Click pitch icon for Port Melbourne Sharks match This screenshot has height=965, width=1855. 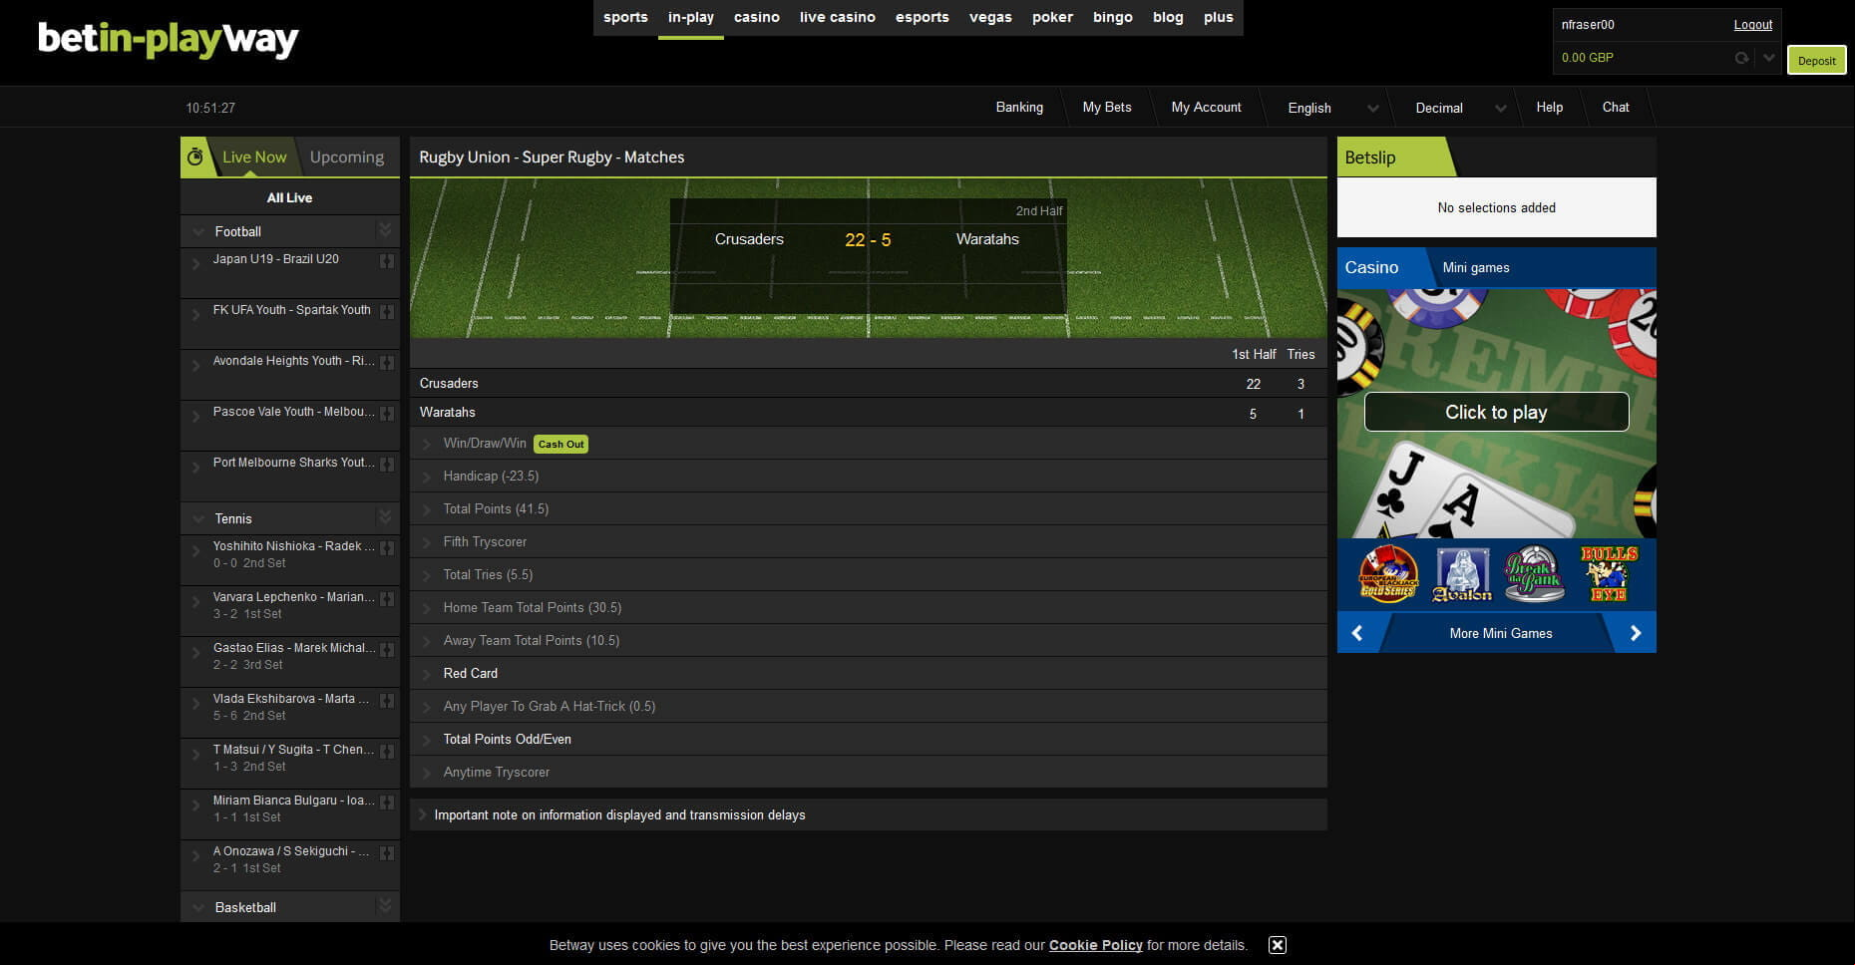coord(387,465)
